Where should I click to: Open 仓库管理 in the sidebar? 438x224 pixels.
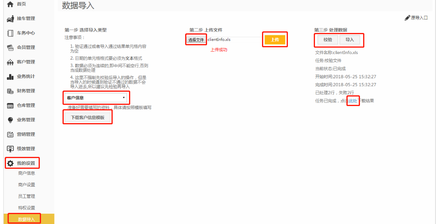[26, 105]
